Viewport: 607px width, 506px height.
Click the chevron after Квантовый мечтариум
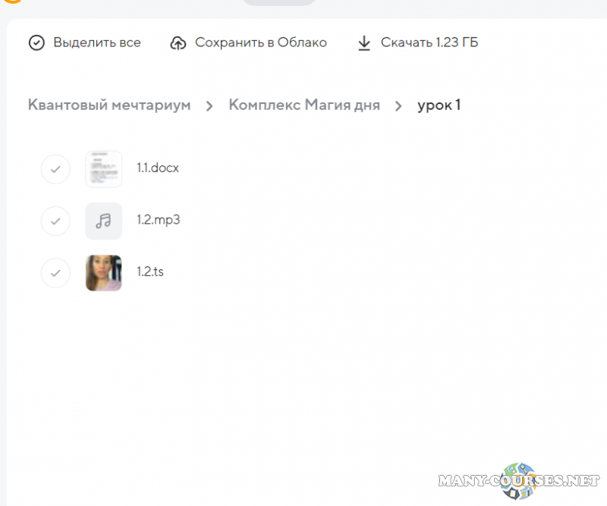point(209,105)
